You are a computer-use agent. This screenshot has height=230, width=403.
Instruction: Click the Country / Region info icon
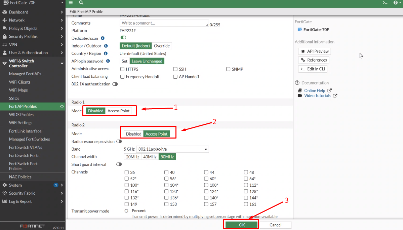[x=106, y=53]
